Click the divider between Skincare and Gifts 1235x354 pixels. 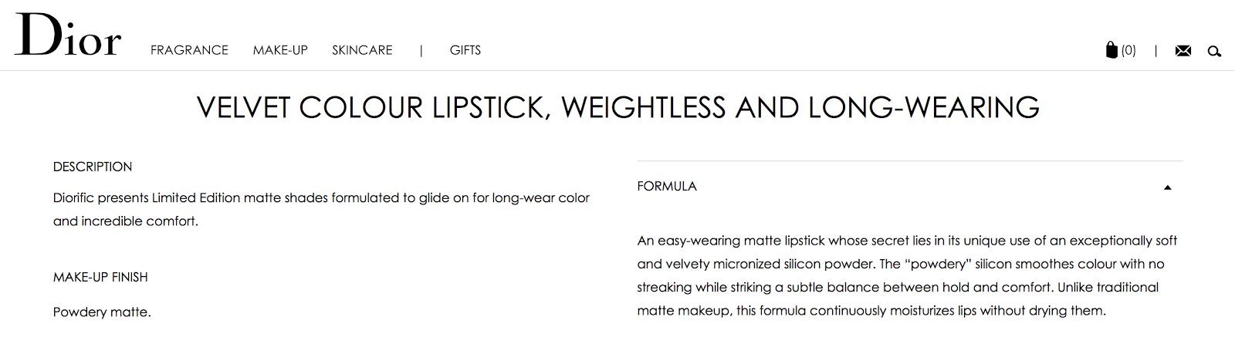(x=421, y=50)
